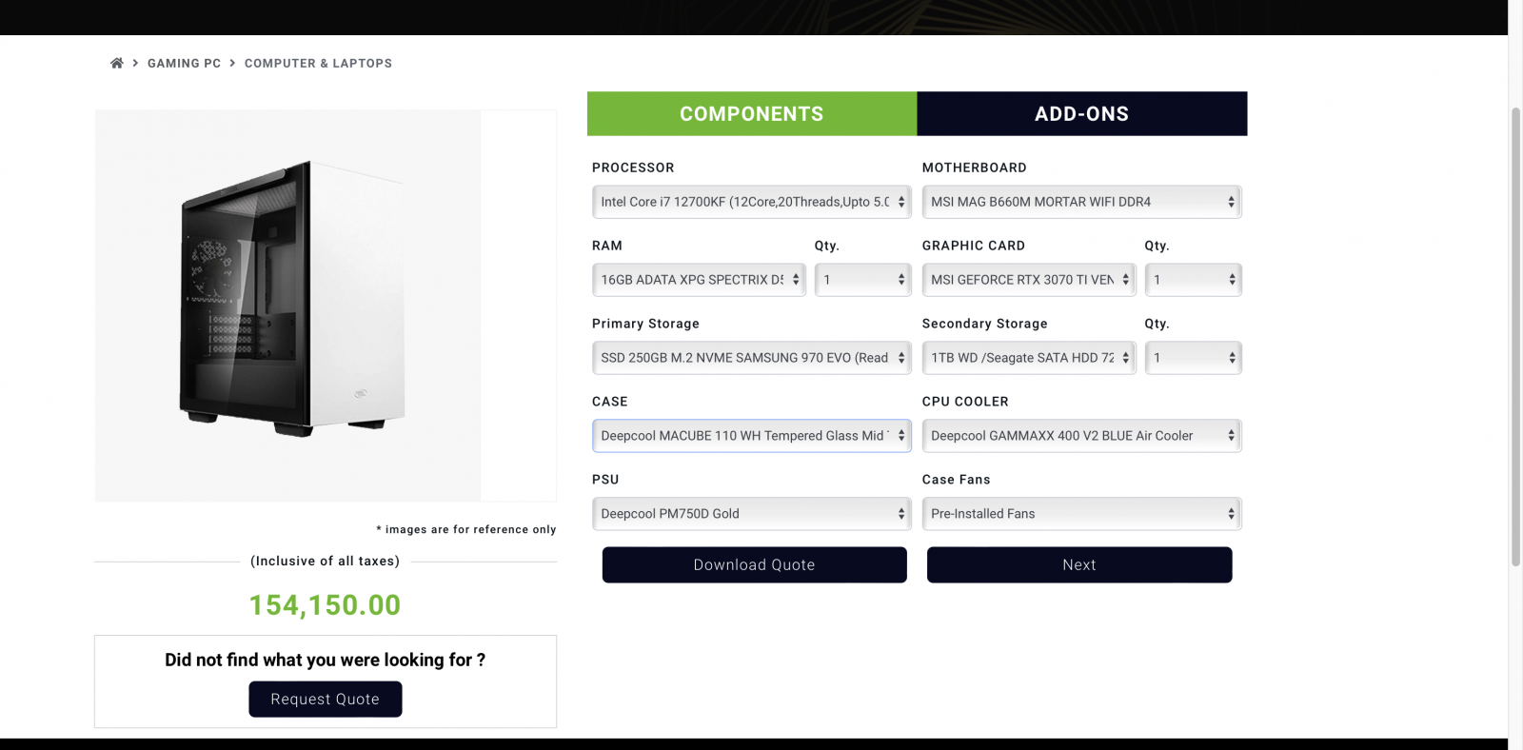Open the PSU dropdown showing Deepcool PM750D Gold
This screenshot has width=1523, height=750.
click(752, 514)
